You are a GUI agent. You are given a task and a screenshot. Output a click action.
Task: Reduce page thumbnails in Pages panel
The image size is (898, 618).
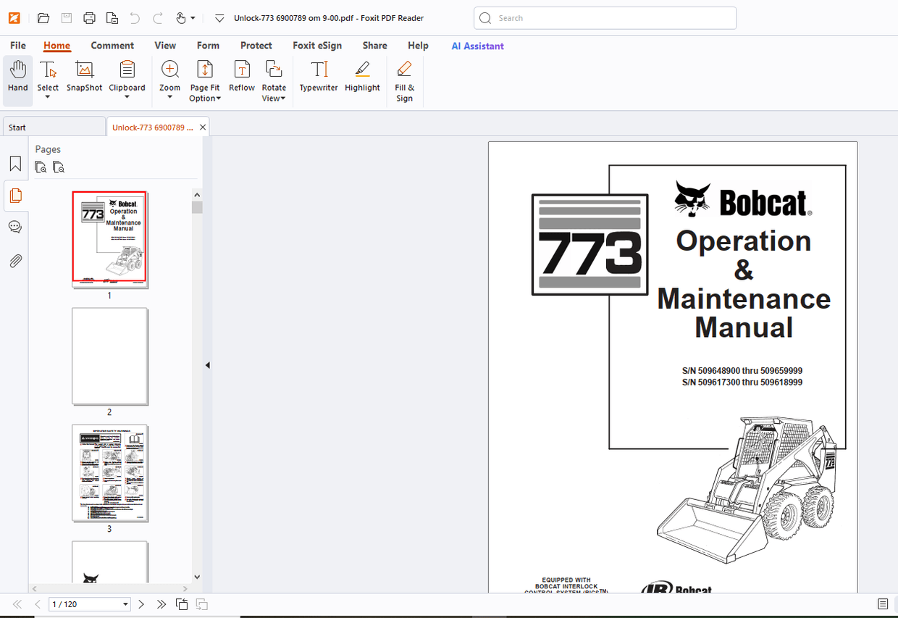59,167
